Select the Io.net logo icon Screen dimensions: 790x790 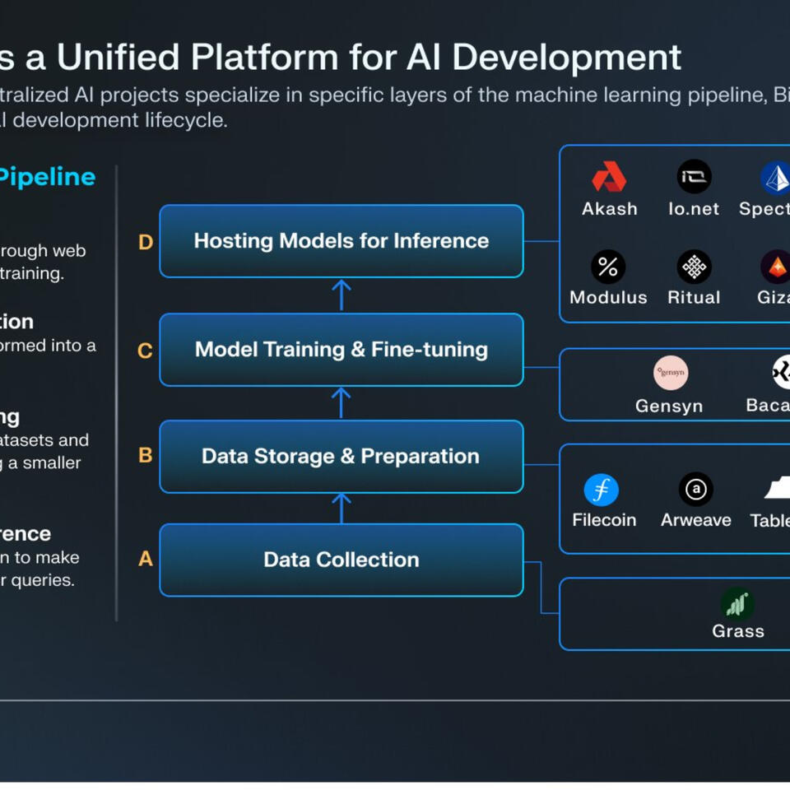694,177
